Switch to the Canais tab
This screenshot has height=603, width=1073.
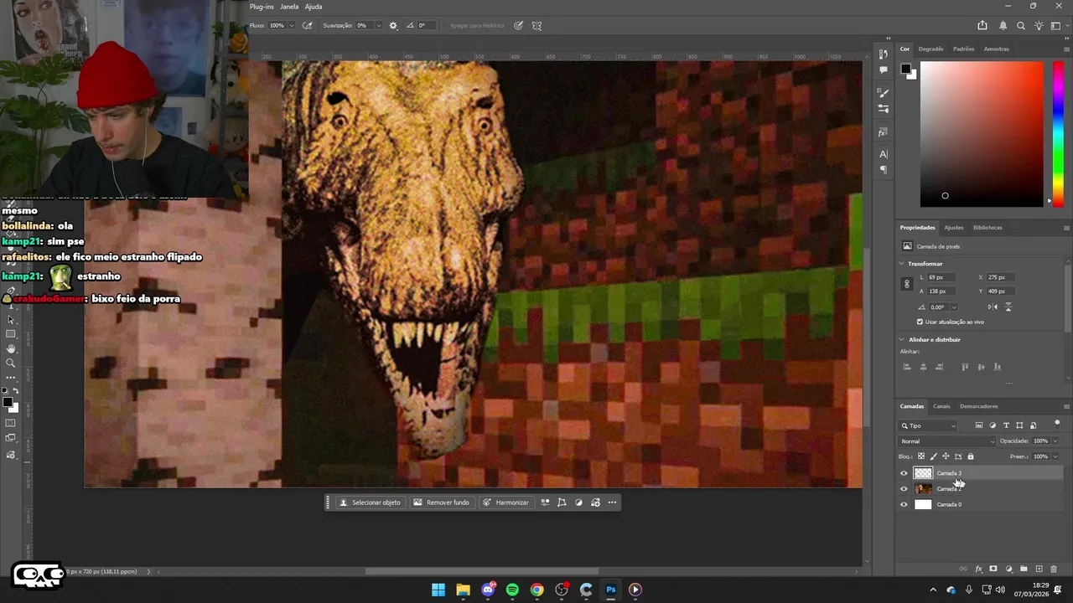coord(941,406)
